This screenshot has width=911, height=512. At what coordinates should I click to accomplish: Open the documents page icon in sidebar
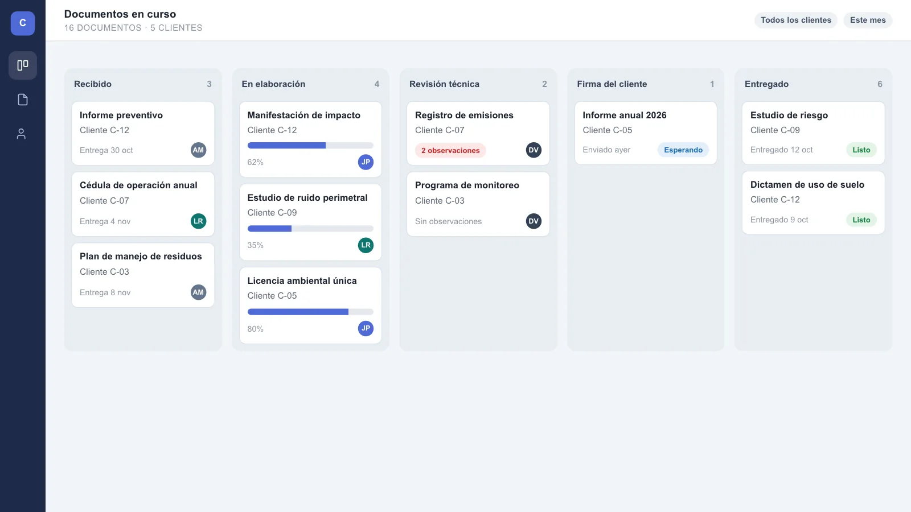[23, 100]
